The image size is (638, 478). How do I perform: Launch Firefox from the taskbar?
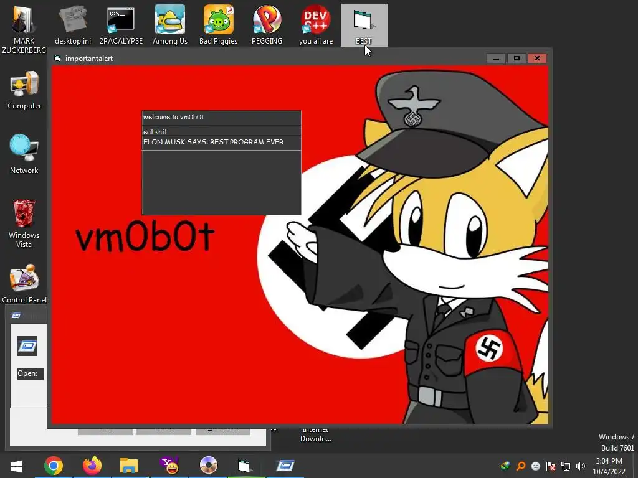pyautogui.click(x=92, y=466)
